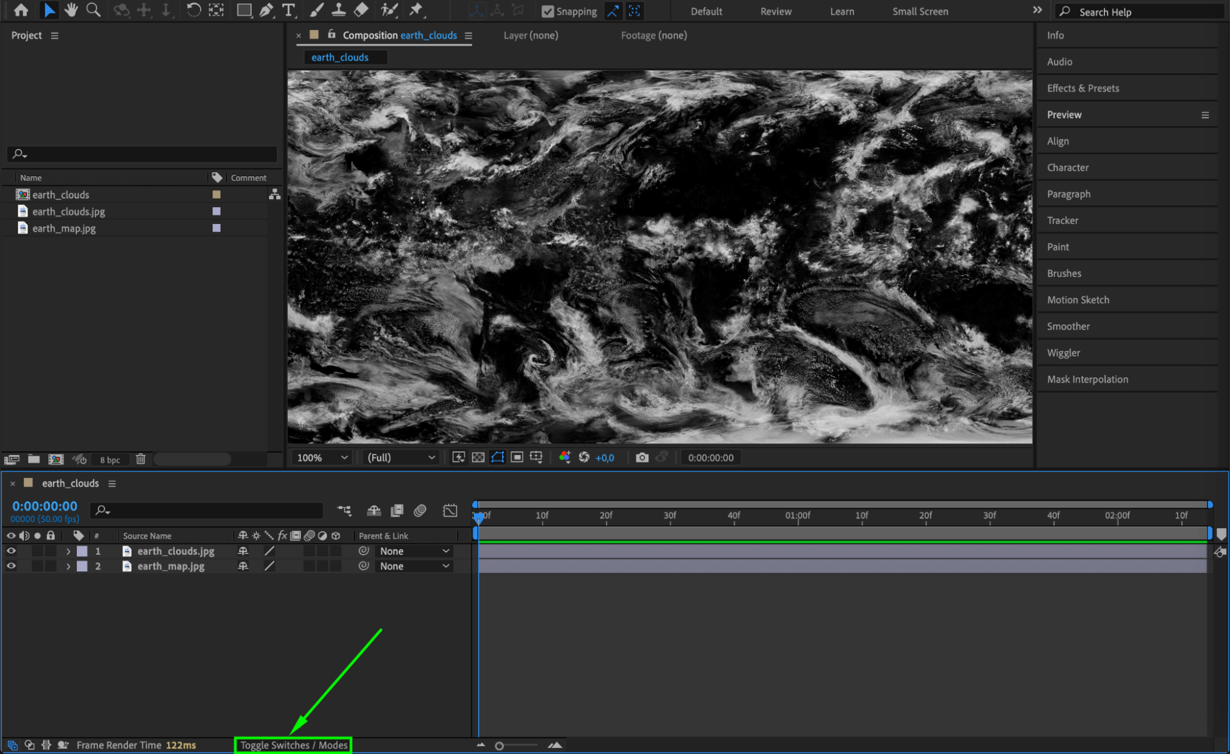Screen dimensions: 1230x754
Task: Switch to the Review workspace
Action: point(775,11)
